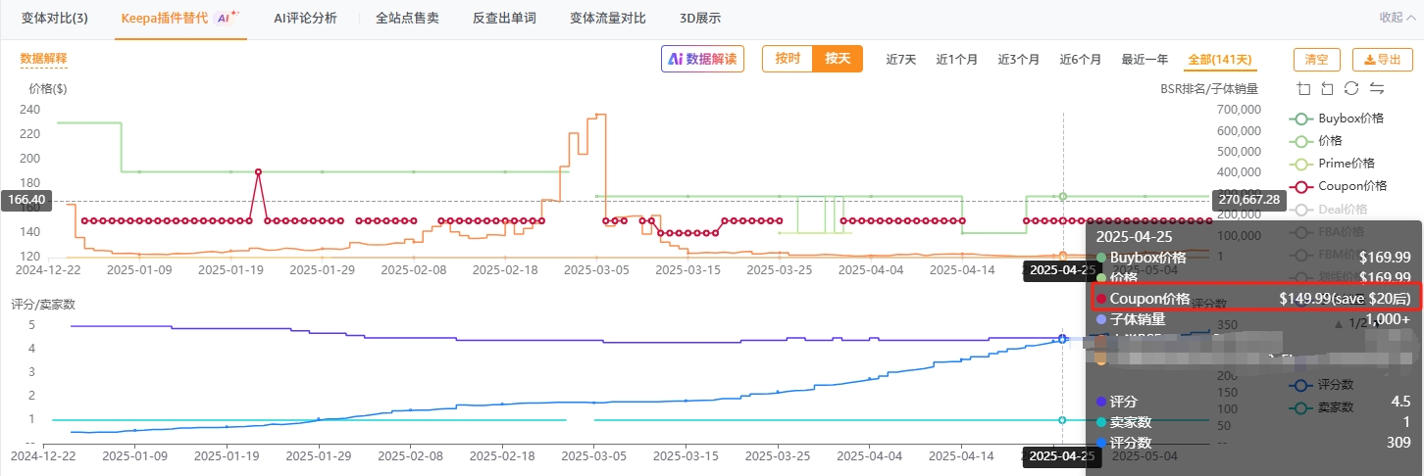
Task: Click the area zoom icon above legend
Action: (x=1303, y=89)
